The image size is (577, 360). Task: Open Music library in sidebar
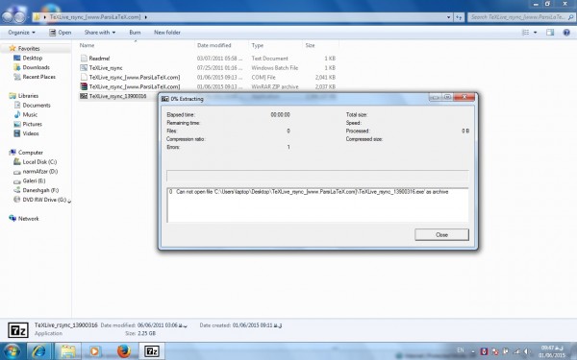coord(30,114)
